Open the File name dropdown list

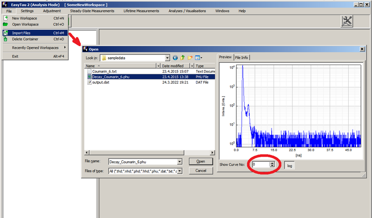[179, 162]
